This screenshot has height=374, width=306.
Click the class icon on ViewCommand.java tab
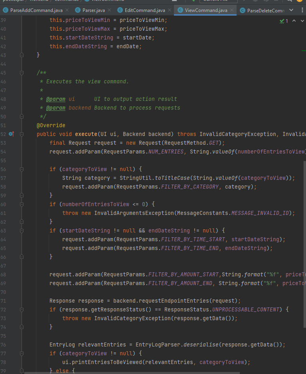[x=180, y=10]
